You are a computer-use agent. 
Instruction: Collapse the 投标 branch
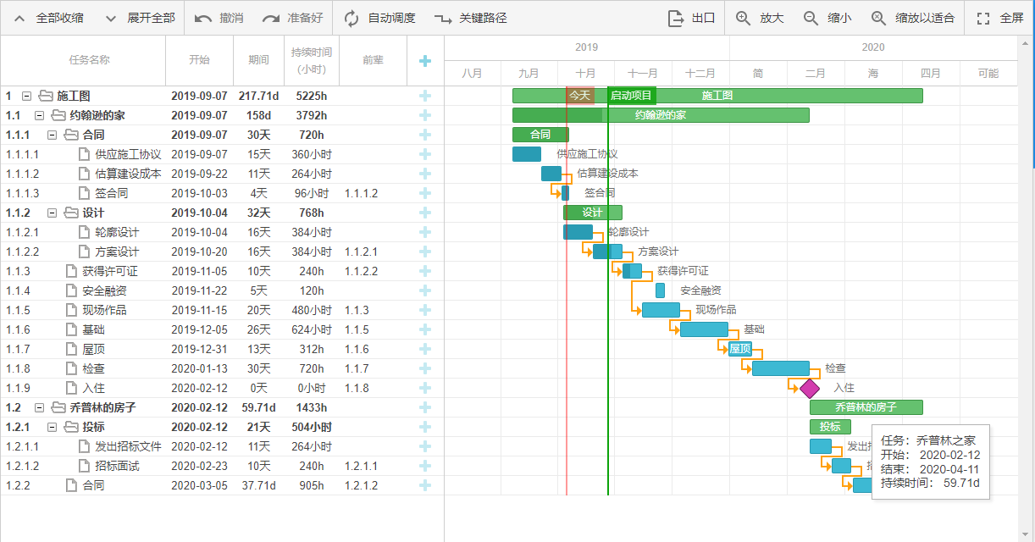[x=52, y=426]
